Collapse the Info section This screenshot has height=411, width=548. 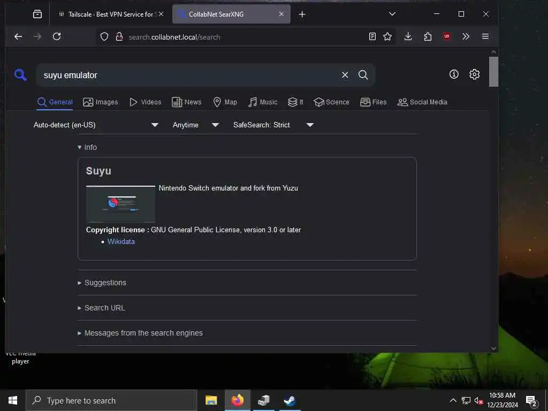[x=87, y=147]
